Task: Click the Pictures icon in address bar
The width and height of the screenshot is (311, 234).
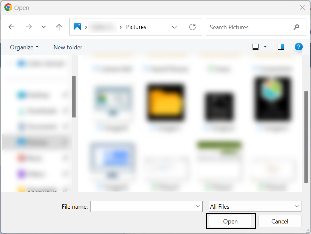Action: coord(77,27)
